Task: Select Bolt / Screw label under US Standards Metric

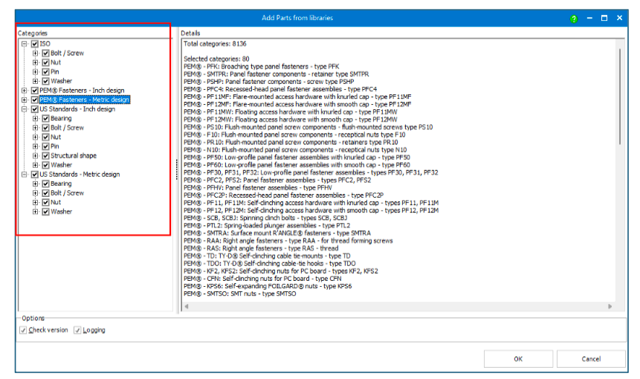Action: click(x=68, y=193)
